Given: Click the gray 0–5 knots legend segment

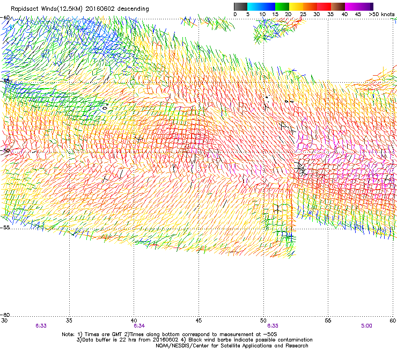Looking at the screenshot, I should tap(240, 6).
